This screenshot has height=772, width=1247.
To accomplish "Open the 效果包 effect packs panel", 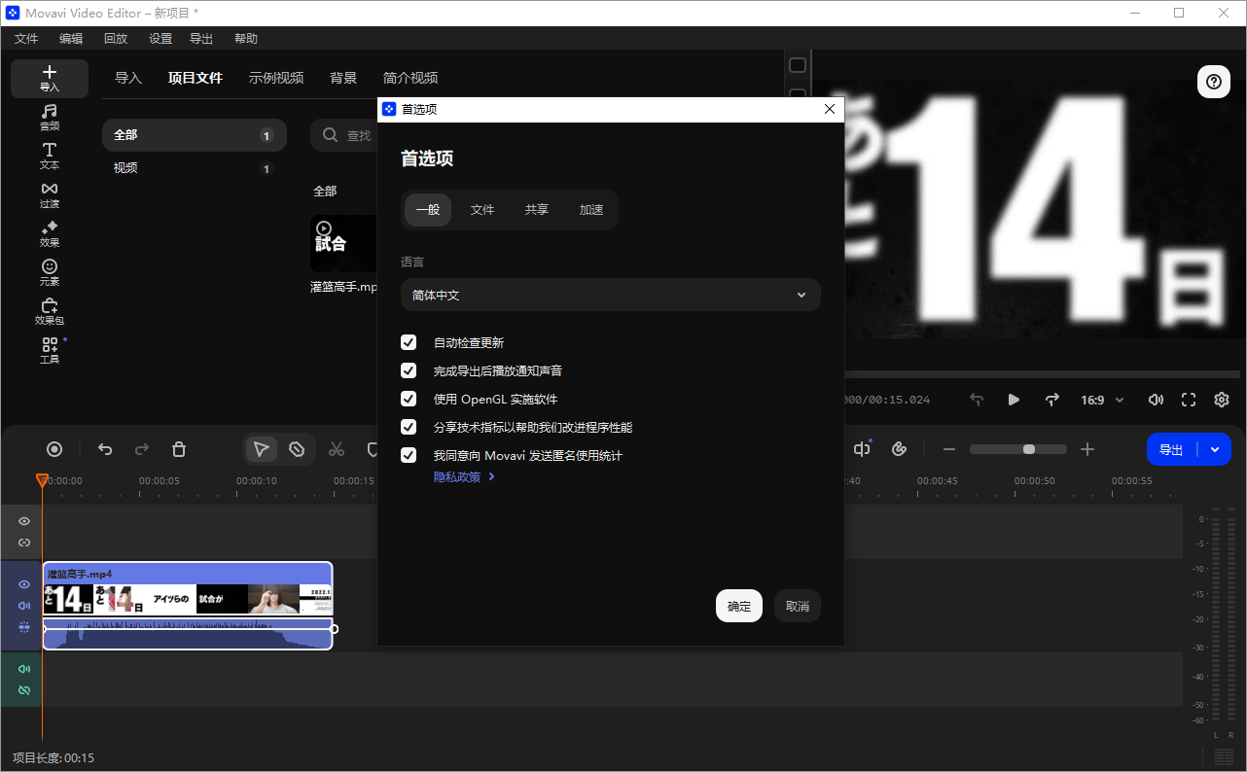I will pyautogui.click(x=50, y=312).
